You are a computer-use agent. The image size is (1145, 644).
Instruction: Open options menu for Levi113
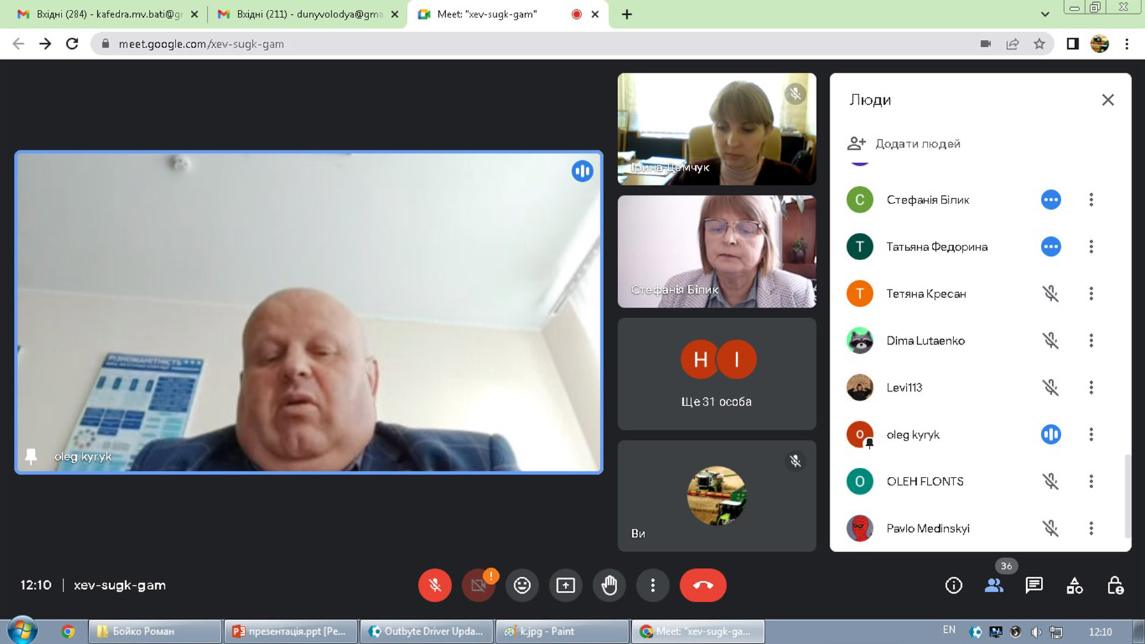[x=1091, y=387]
